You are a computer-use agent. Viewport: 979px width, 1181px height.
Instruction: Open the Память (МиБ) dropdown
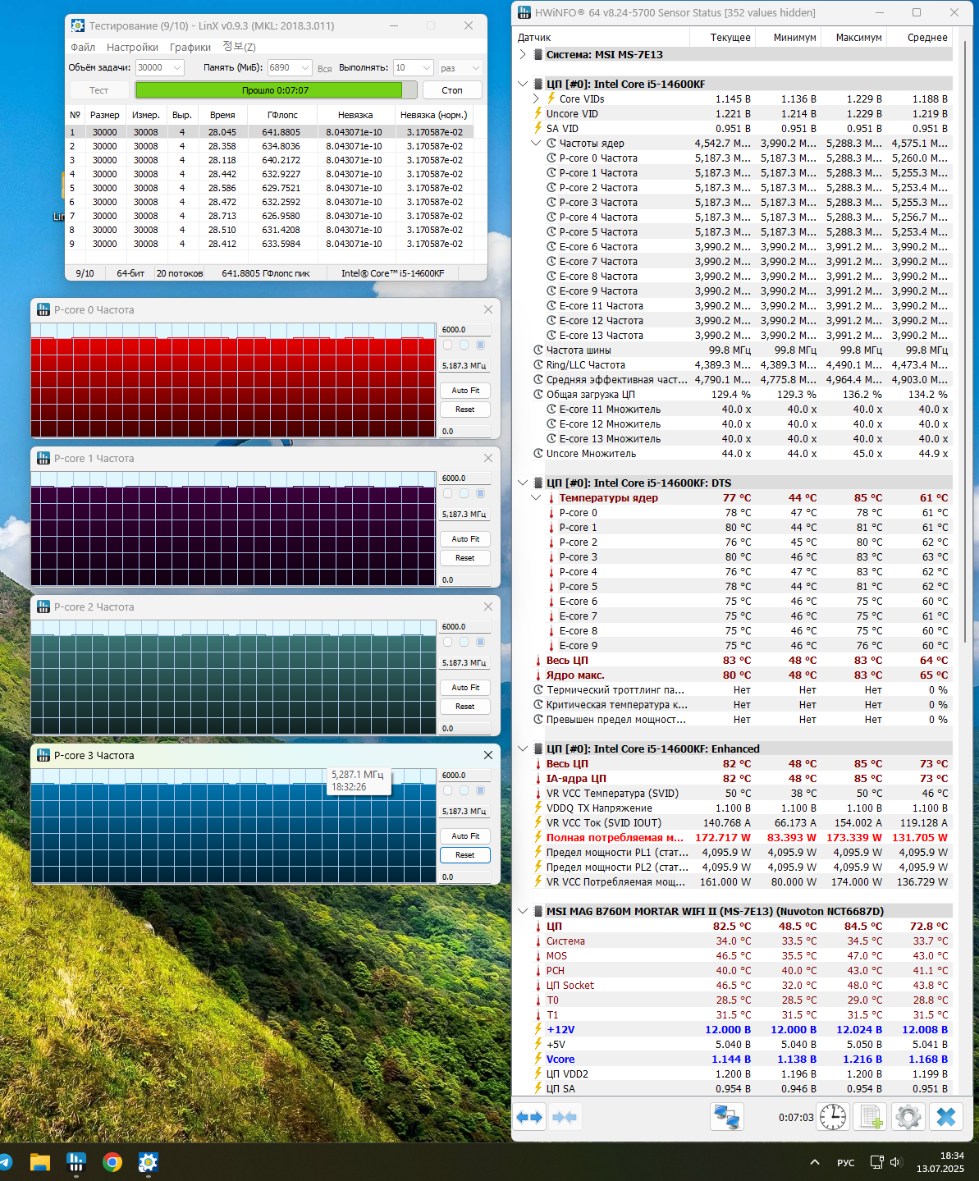(289, 67)
